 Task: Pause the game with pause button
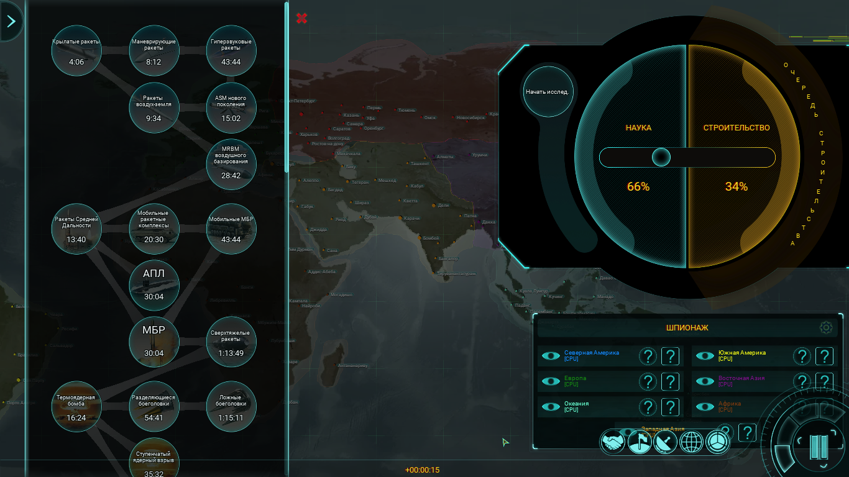coord(819,448)
